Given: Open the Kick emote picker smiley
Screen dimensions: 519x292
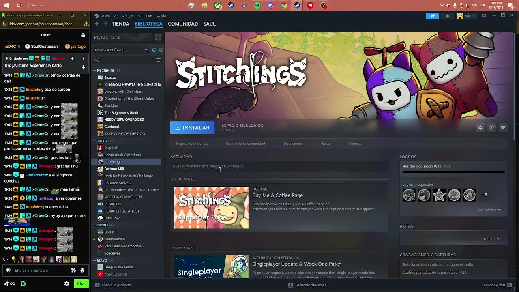Looking at the screenshot, I should tap(82, 271).
